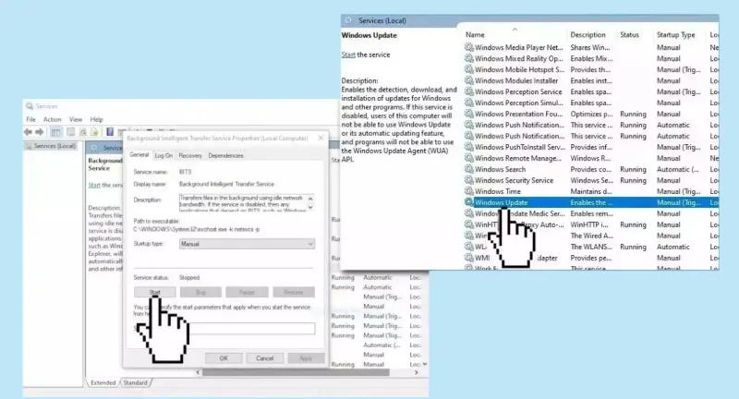This screenshot has width=739, height=399.
Task: Open the Properties toolbar icon in Services
Action: 71,132
